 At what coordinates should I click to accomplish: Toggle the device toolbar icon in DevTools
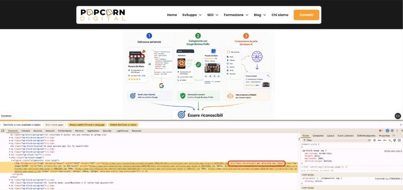point(3,131)
